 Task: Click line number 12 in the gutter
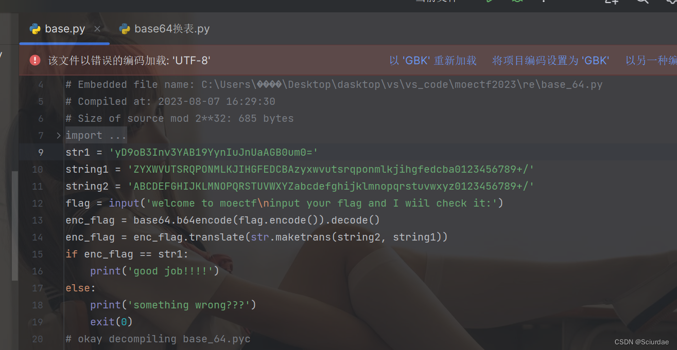(x=38, y=203)
